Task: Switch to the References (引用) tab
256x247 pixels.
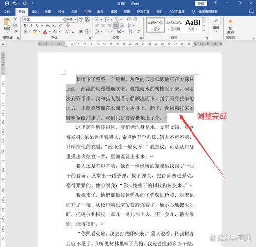Action: tap(87, 12)
